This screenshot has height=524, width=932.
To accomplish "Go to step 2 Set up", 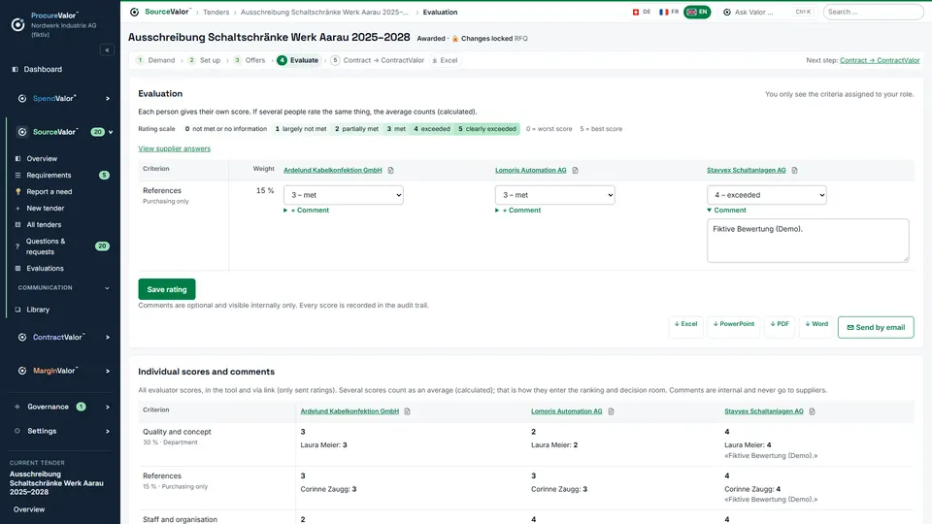I will tap(204, 60).
